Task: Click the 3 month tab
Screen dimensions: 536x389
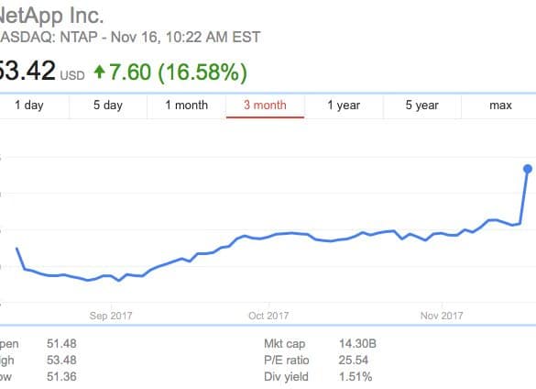Action: click(266, 106)
